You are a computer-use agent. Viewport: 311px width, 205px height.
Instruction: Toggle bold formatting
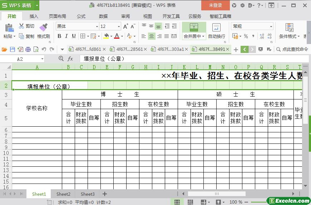point(59,36)
